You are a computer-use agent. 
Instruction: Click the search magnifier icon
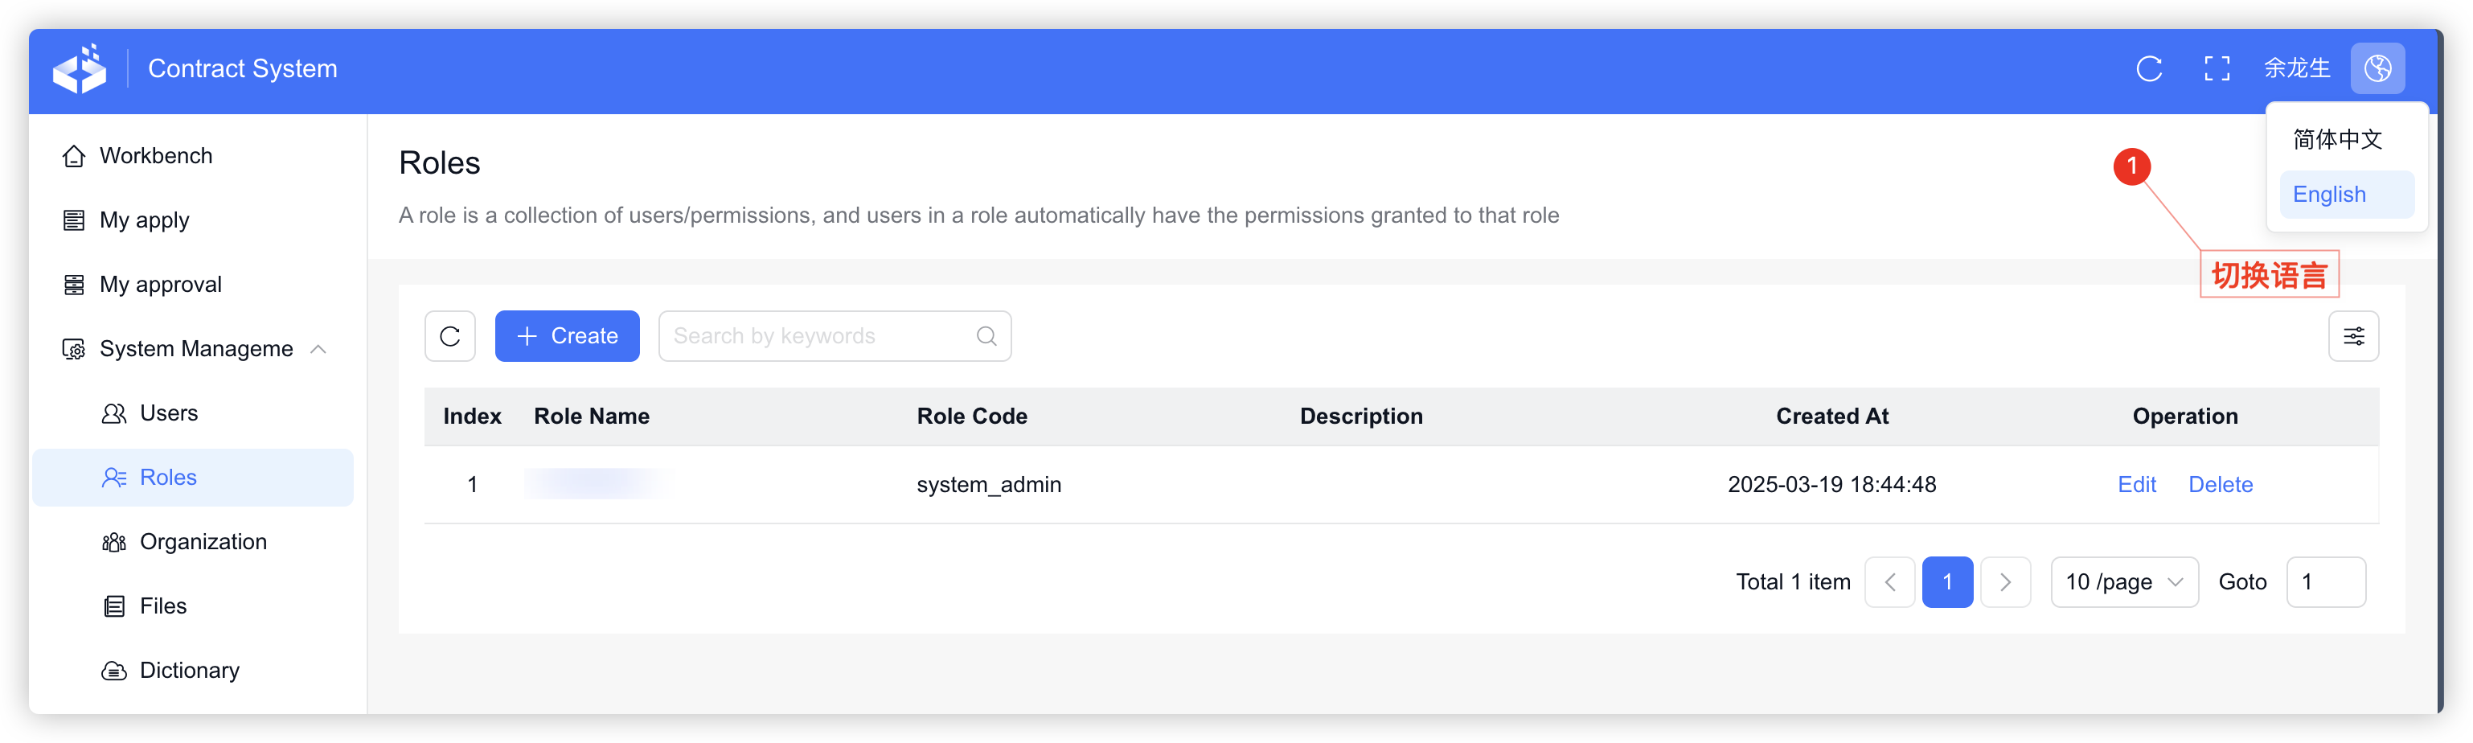tap(986, 336)
